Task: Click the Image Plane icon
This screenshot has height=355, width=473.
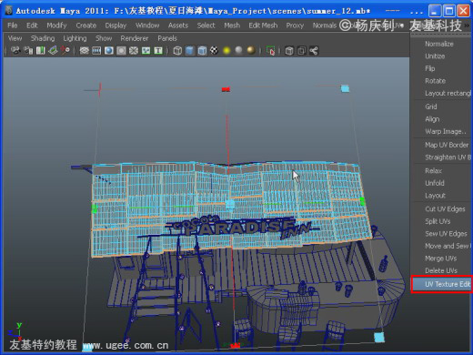Action: (53, 50)
